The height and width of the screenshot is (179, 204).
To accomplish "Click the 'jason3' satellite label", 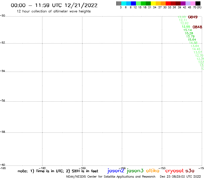I will coord(135,171).
